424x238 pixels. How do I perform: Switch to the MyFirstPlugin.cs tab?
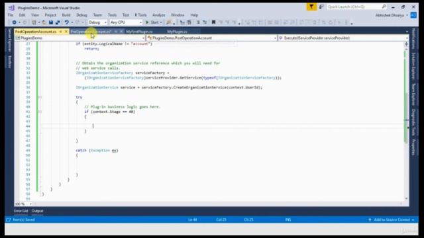coord(139,32)
